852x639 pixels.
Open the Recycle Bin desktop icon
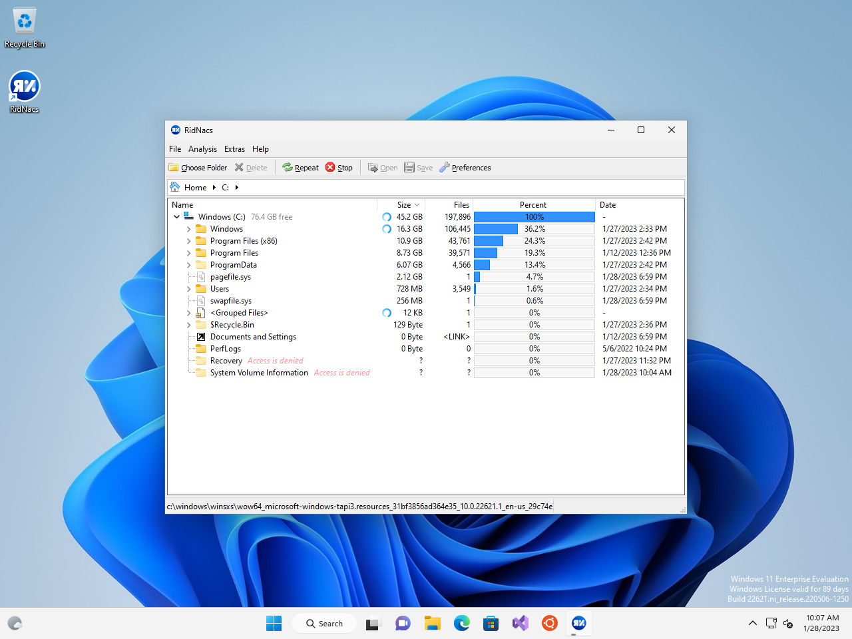coord(25,28)
